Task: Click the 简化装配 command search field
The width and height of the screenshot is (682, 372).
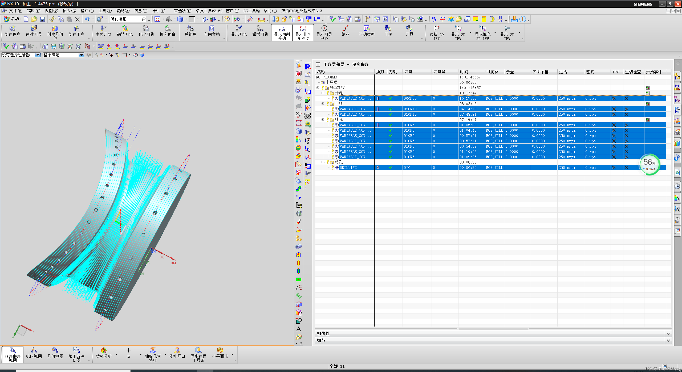Action: pos(128,19)
